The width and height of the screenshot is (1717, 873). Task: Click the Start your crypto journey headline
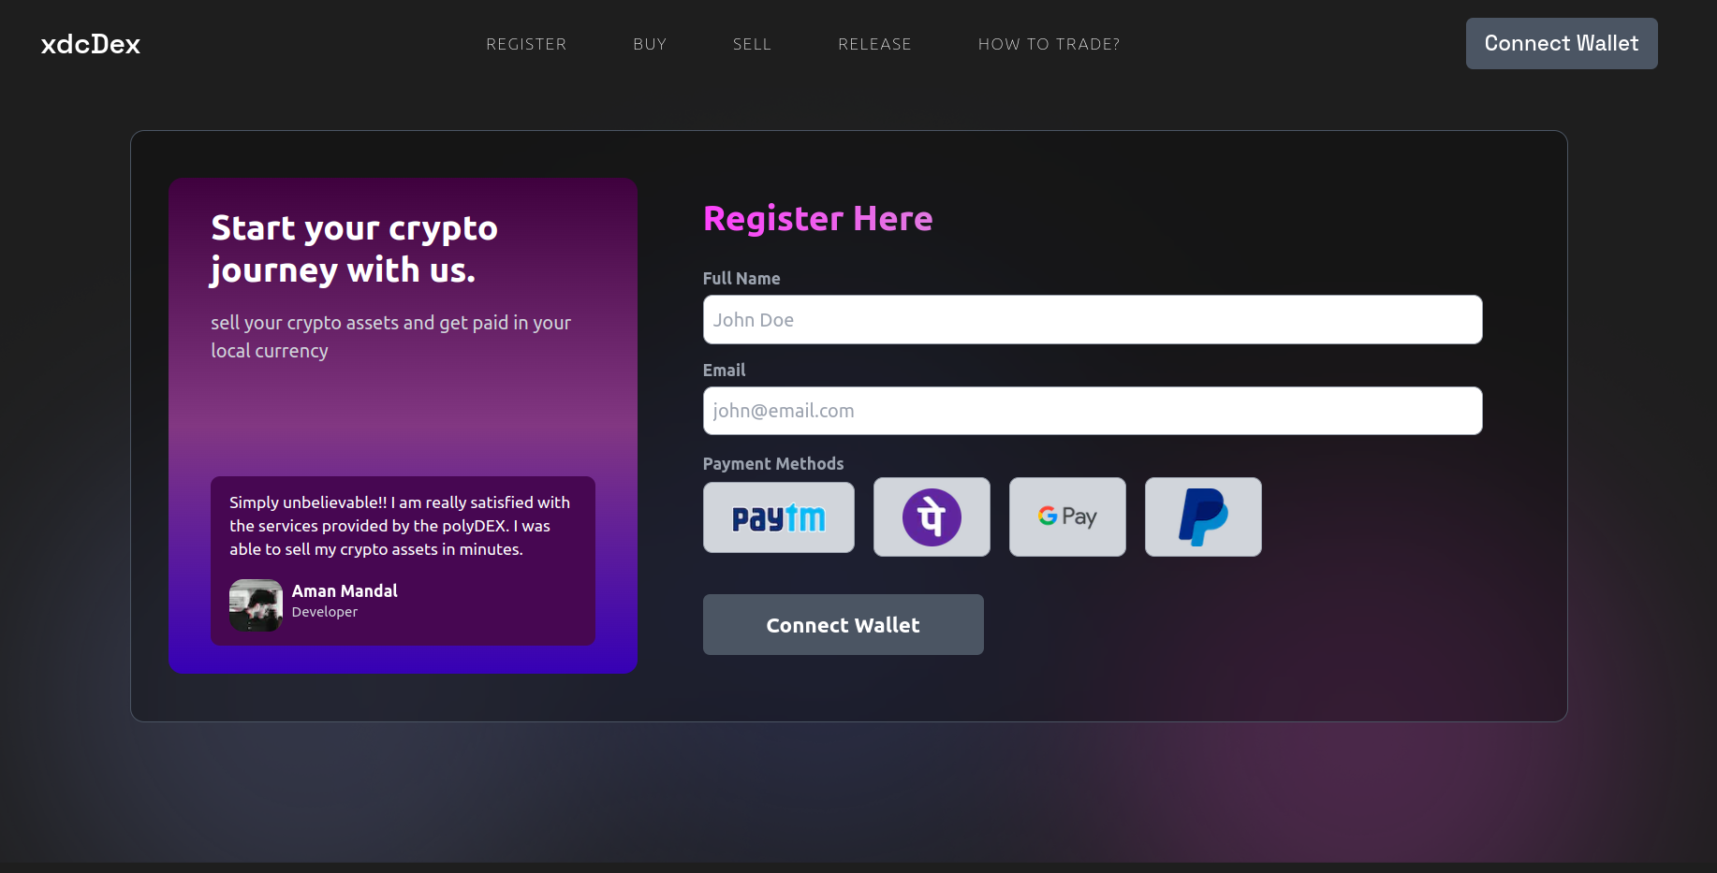point(354,249)
